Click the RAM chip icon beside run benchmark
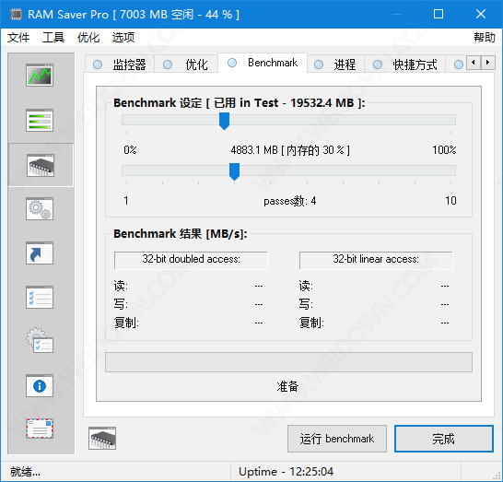Screen dimensions: 503x482 [102, 439]
